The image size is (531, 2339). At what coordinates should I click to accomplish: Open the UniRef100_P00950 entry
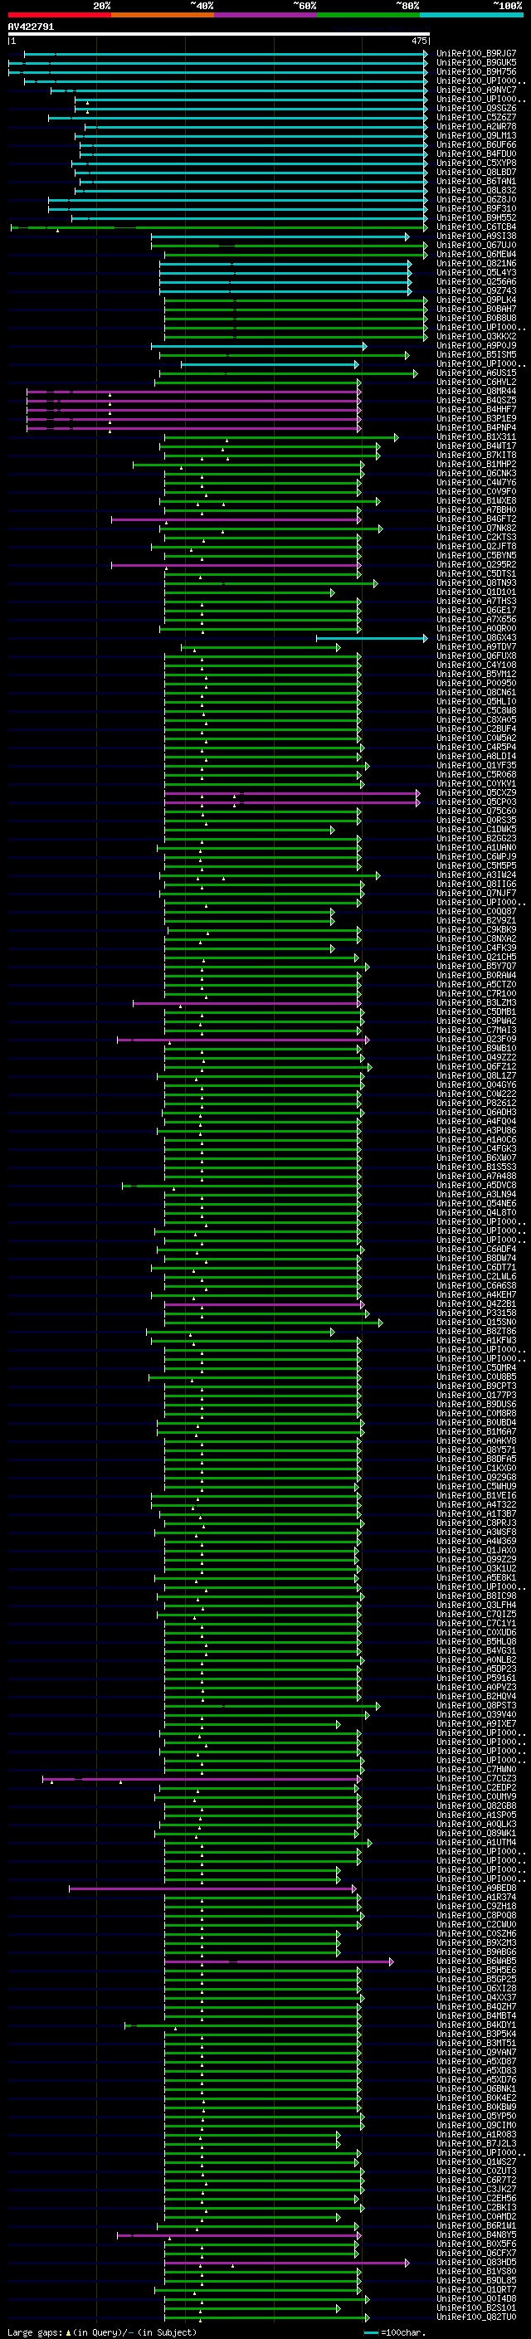coord(476,684)
